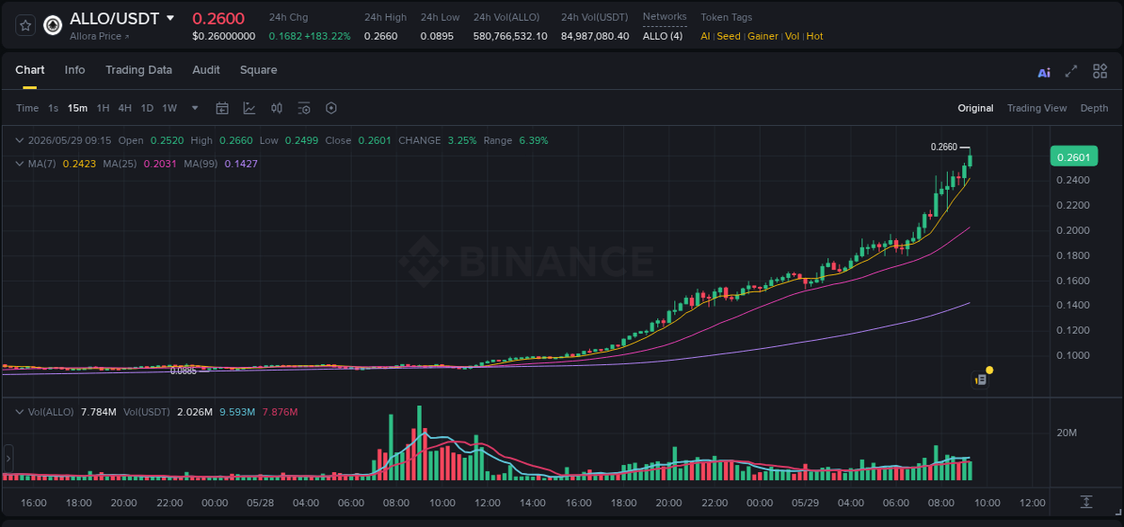This screenshot has width=1124, height=527.
Task: Select the Seed token tag
Action: click(x=728, y=36)
